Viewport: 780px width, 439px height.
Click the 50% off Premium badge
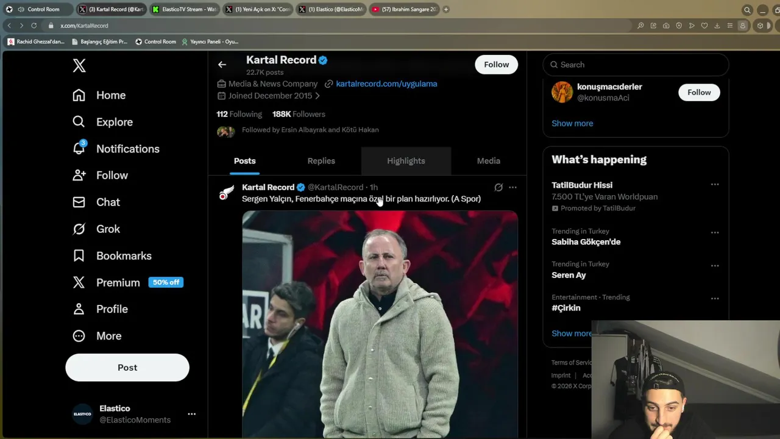[166, 282]
